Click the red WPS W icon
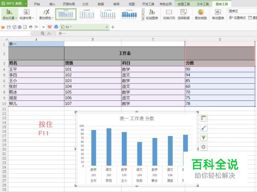Screen dimensions: 257x192 49,27
